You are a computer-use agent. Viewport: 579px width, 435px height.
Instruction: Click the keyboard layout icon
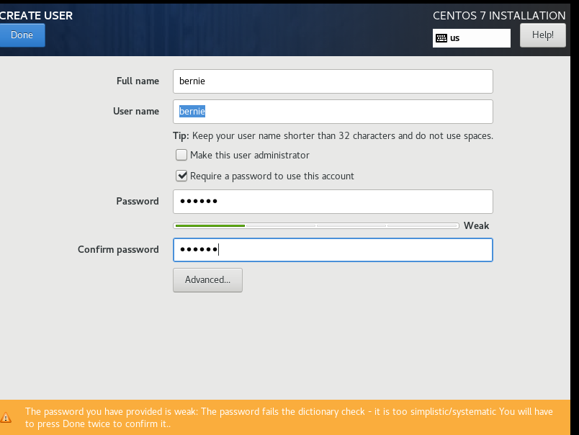click(441, 38)
